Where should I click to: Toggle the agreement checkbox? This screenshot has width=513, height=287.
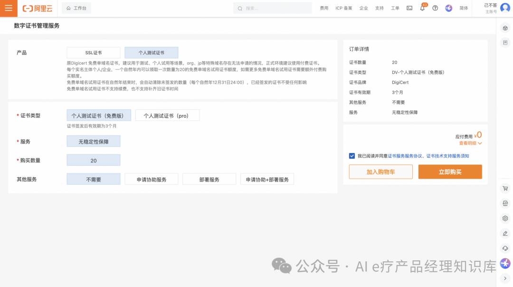[351, 156]
